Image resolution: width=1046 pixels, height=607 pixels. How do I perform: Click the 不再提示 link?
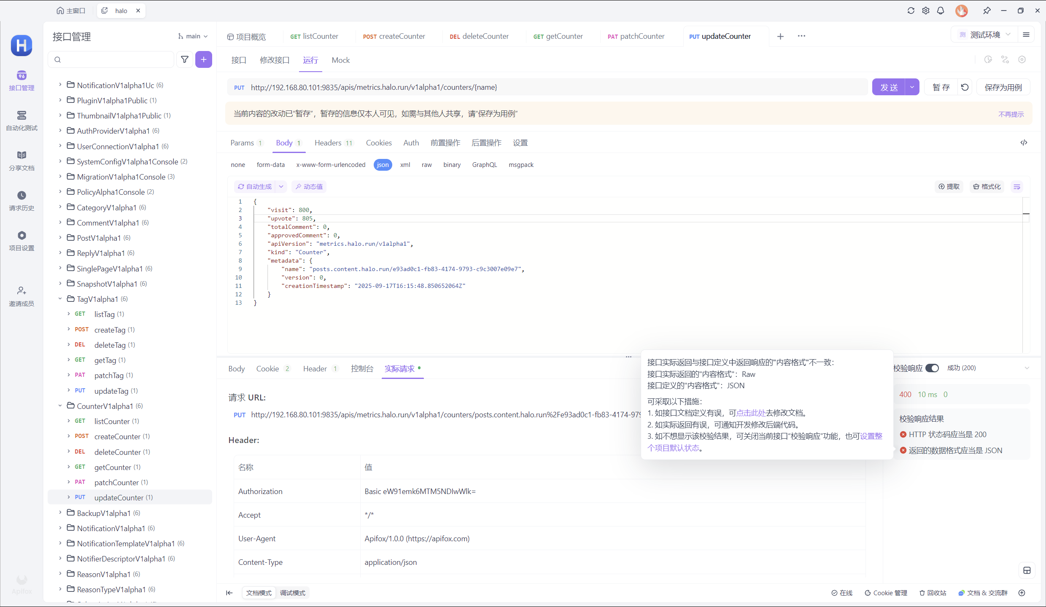[x=1011, y=114]
